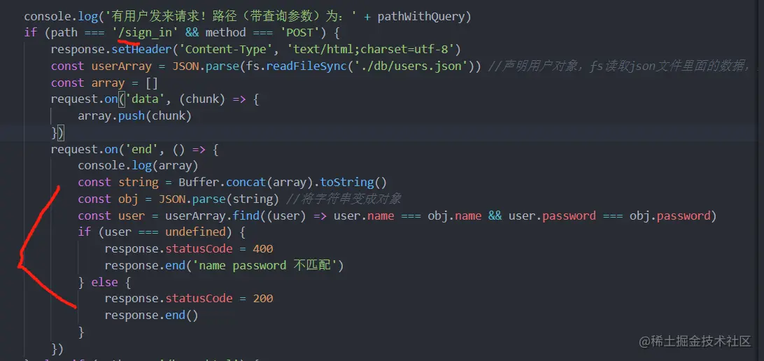Click the push method in array.push(chunk)
This screenshot has width=764, height=361.
[x=132, y=116]
